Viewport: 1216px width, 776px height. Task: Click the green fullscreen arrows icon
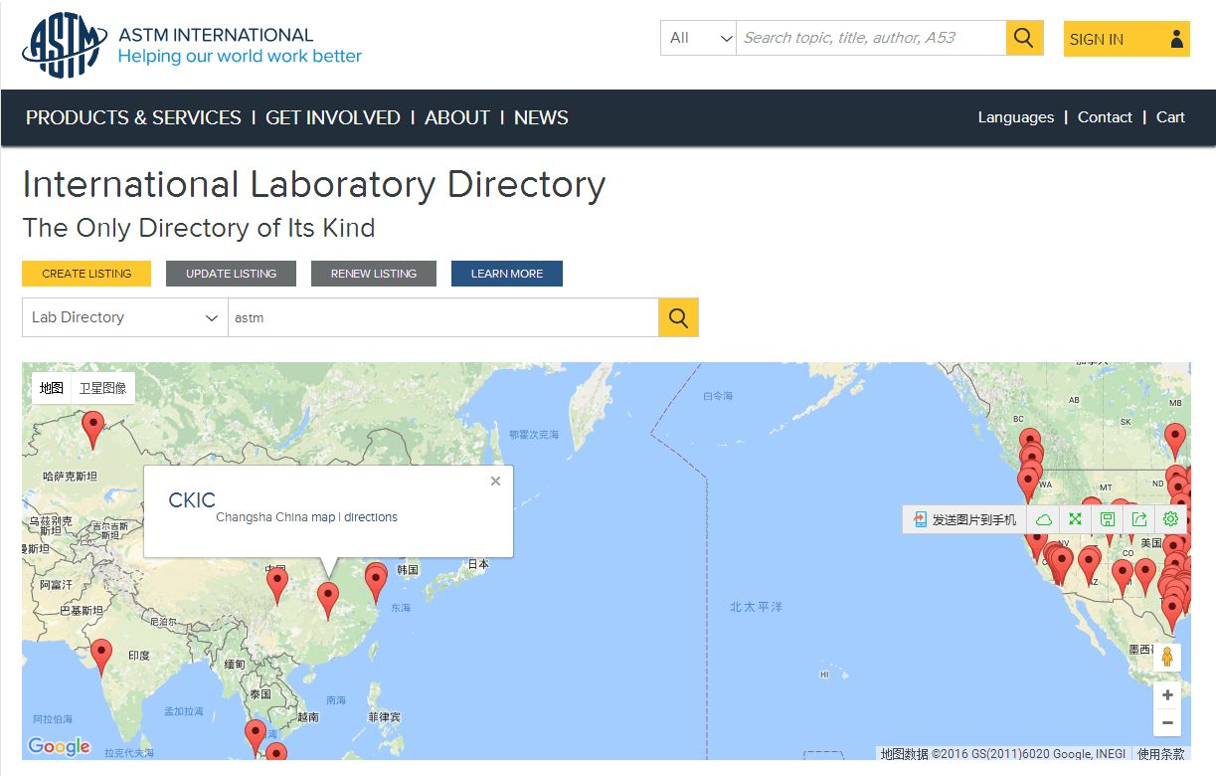(x=1075, y=519)
